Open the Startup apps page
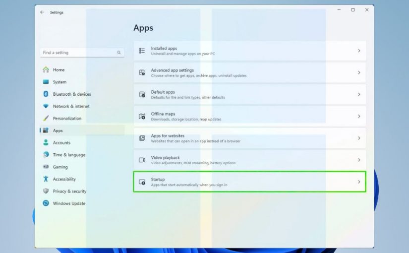 click(250, 182)
